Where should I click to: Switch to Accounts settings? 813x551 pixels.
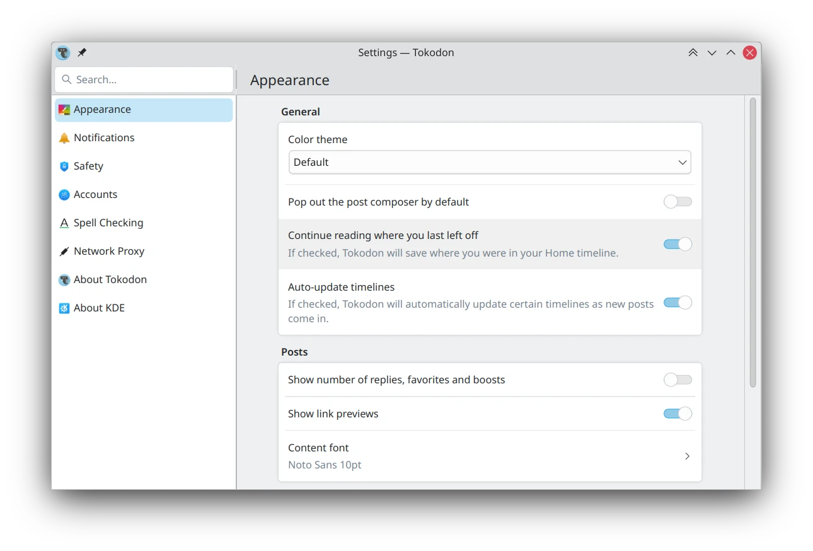(x=144, y=195)
